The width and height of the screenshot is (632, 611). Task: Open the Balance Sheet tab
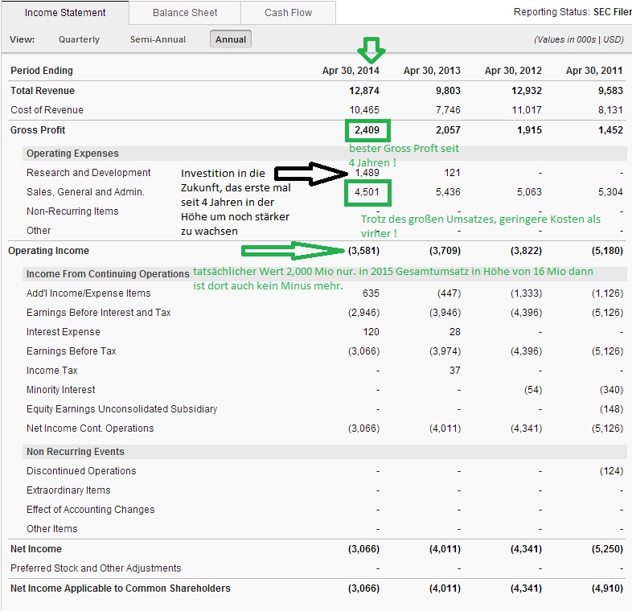(x=186, y=13)
